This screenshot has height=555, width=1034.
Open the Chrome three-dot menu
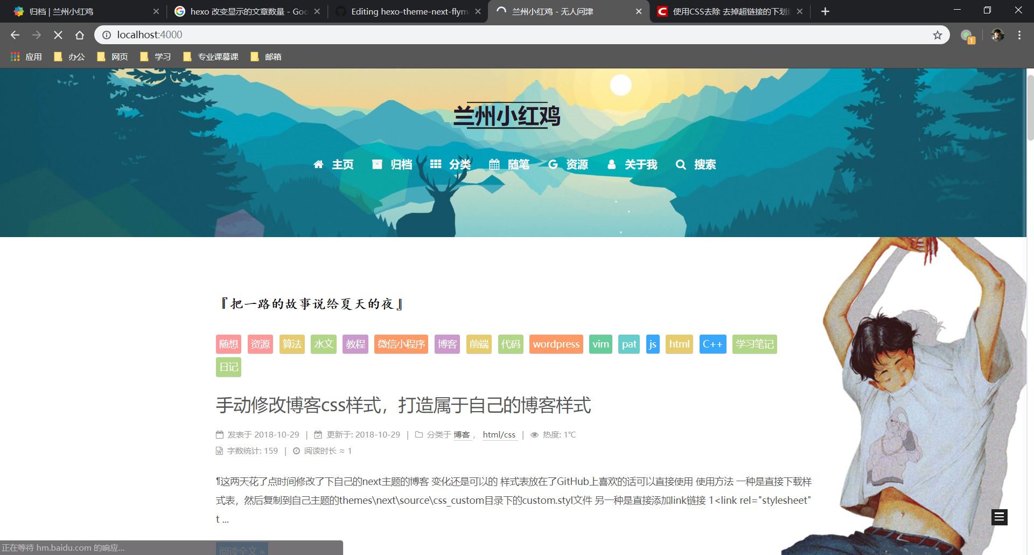click(x=1019, y=34)
